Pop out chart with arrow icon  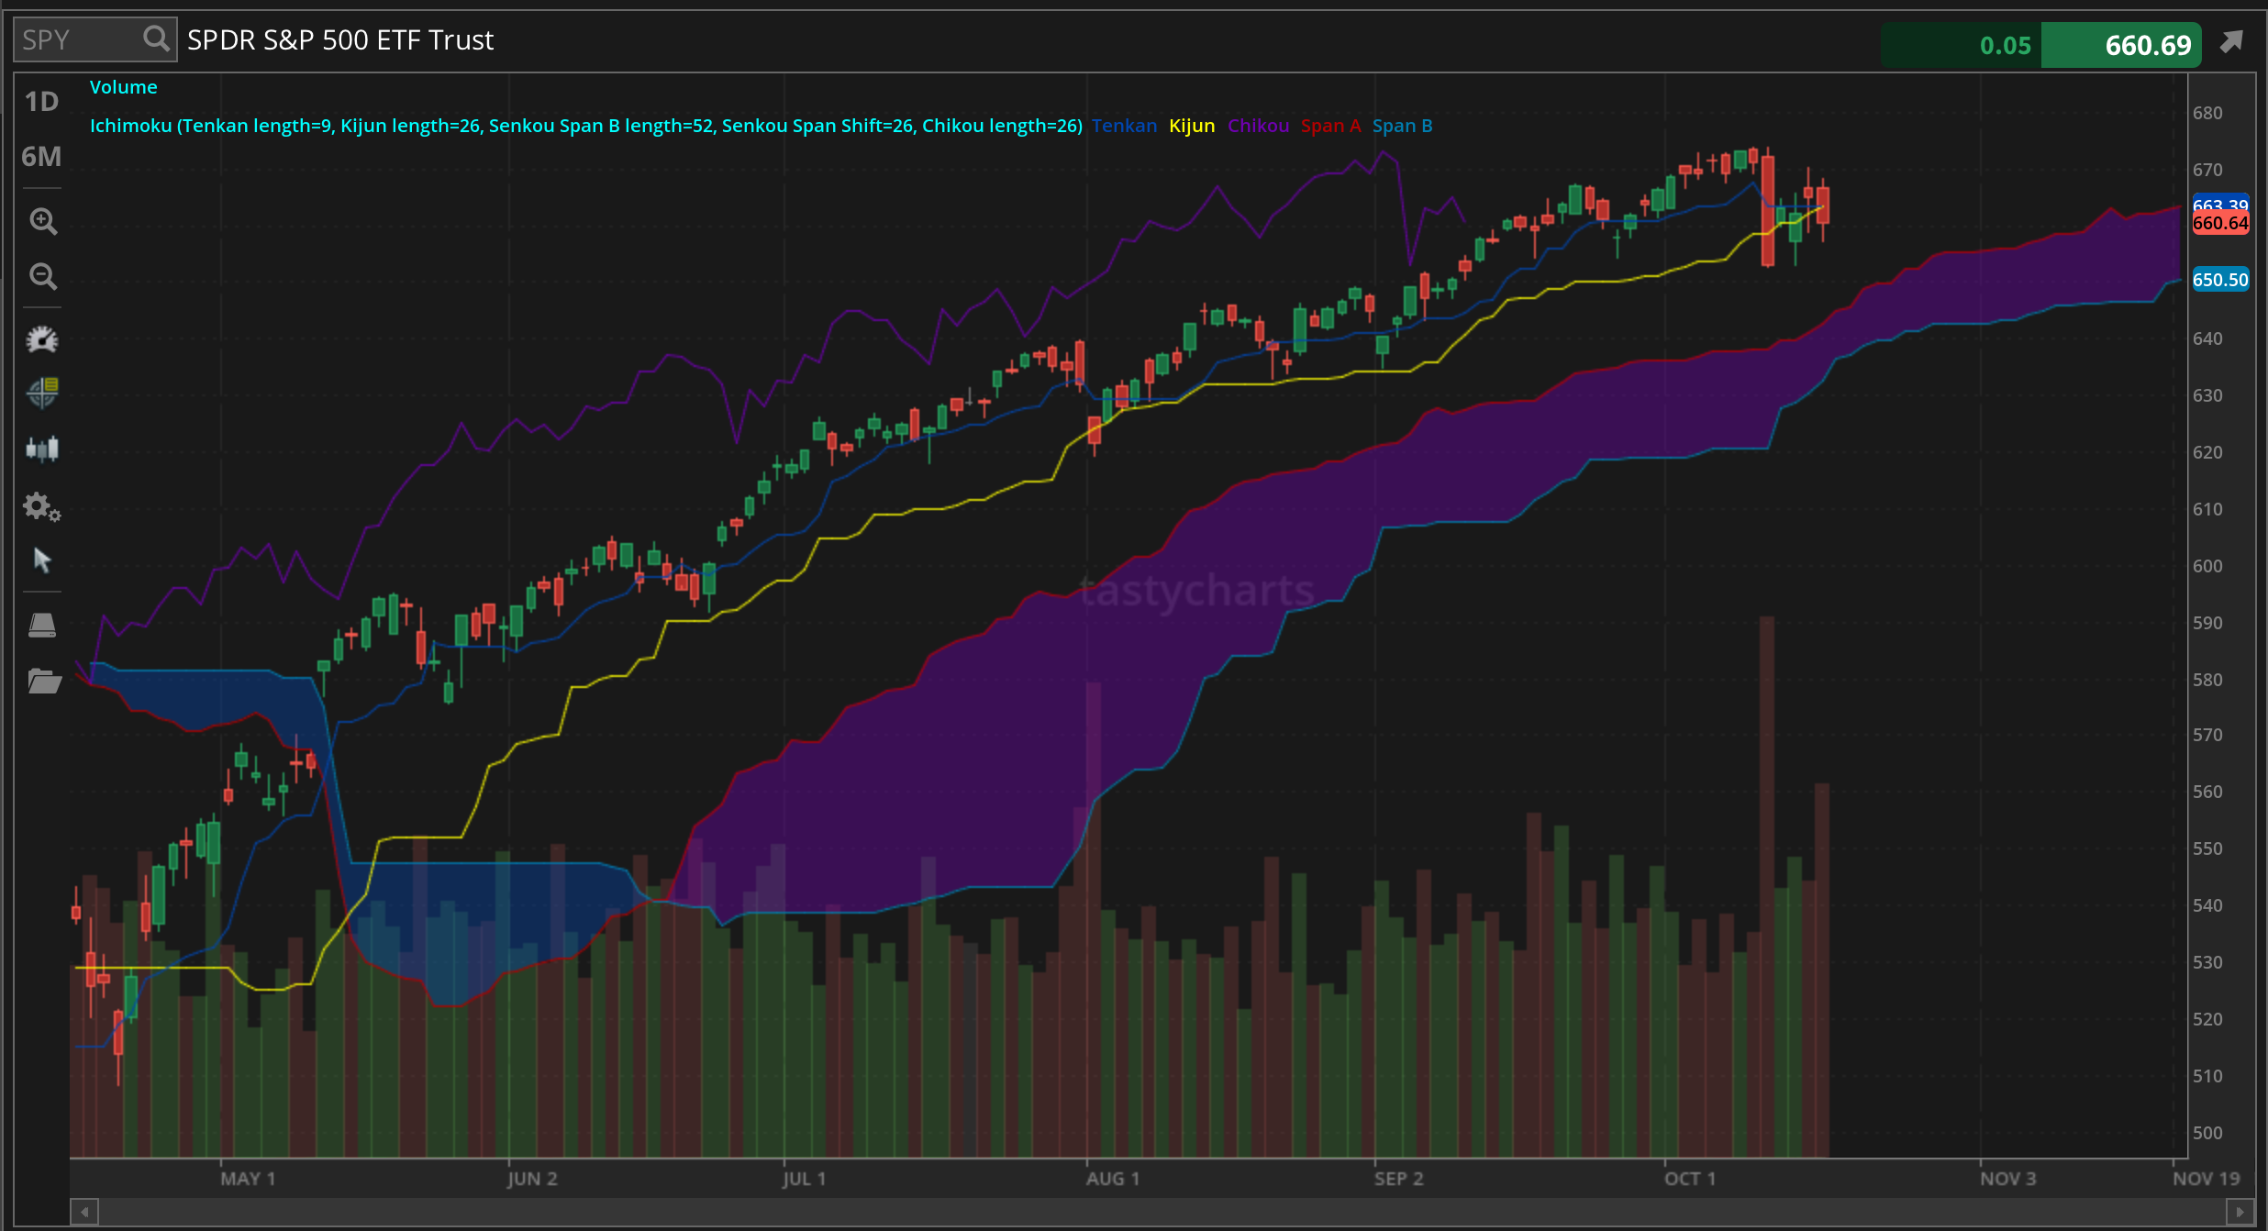(x=2231, y=42)
